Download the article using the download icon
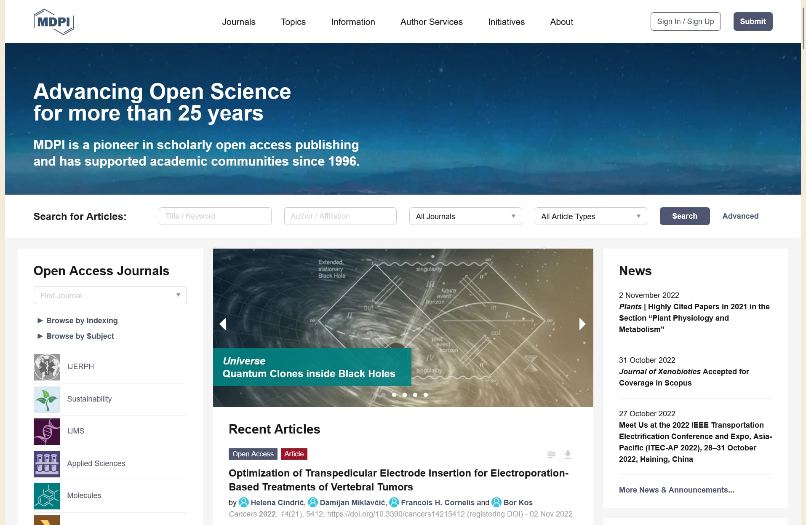Image resolution: width=806 pixels, height=525 pixels. [568, 454]
